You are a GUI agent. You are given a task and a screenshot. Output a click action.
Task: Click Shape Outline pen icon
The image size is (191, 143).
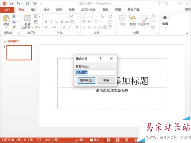pos(153,21)
